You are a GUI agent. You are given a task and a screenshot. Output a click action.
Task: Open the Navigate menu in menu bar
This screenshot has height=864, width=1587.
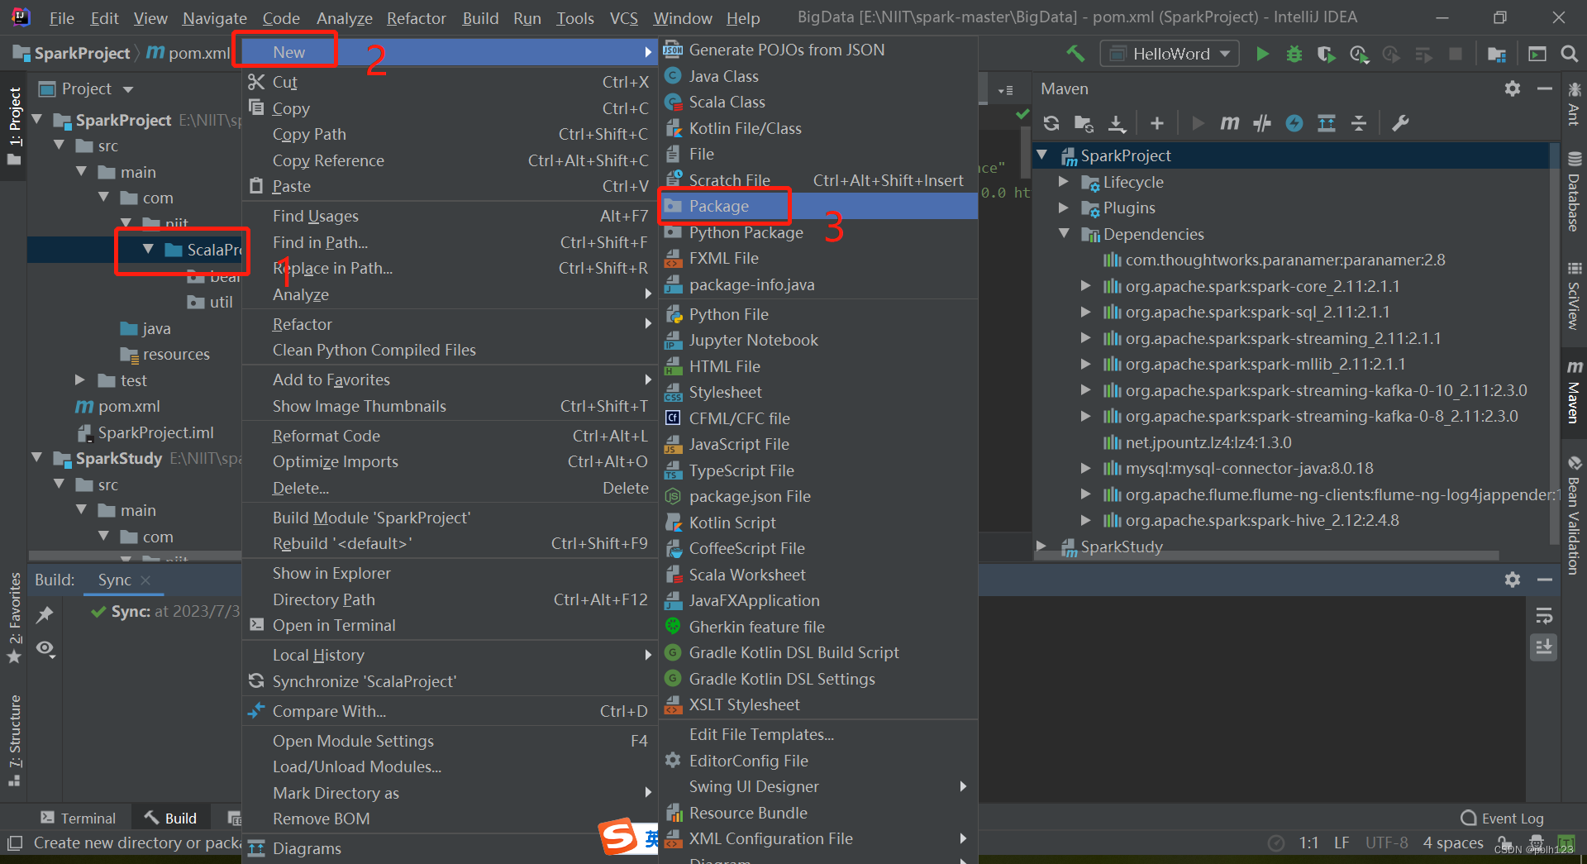(x=215, y=17)
